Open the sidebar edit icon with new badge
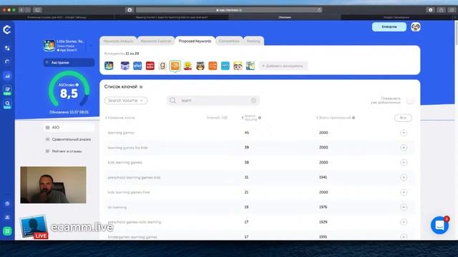 (7, 90)
